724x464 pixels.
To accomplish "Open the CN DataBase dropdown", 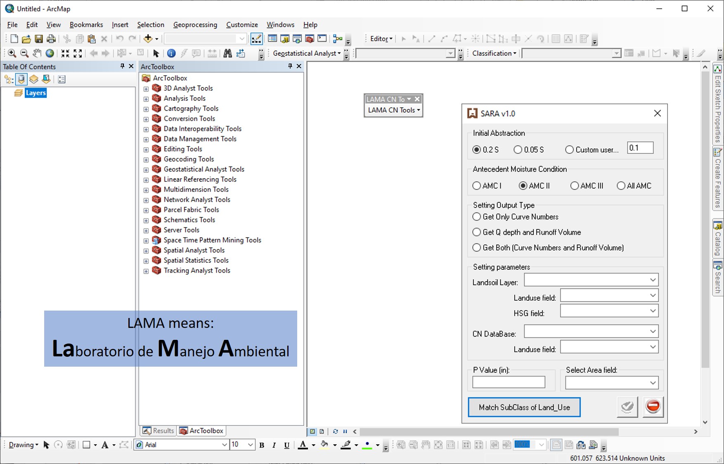I will (591, 331).
